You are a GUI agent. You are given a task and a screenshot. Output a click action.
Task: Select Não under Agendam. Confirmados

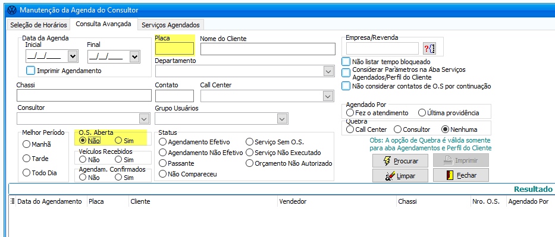click(x=83, y=178)
